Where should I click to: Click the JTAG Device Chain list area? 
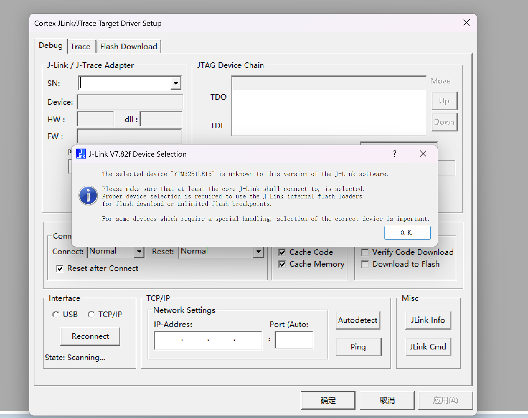click(329, 106)
